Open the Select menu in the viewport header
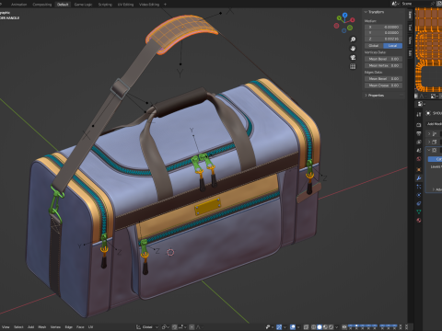Image resolution: width=442 pixels, height=331 pixels. pos(18,327)
